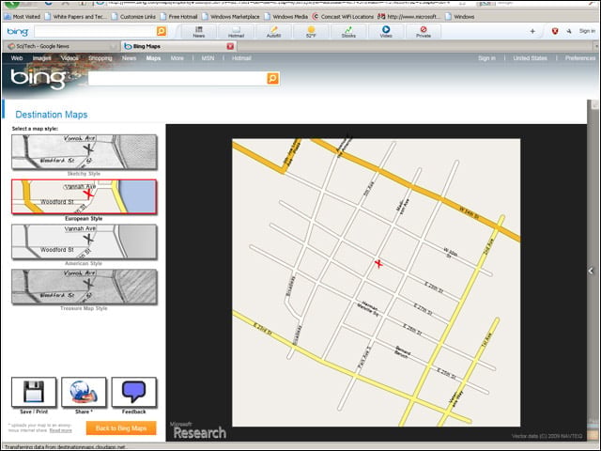The width and height of the screenshot is (601, 451).
Task: Open the Most Visited bookmark
Action: 22,17
